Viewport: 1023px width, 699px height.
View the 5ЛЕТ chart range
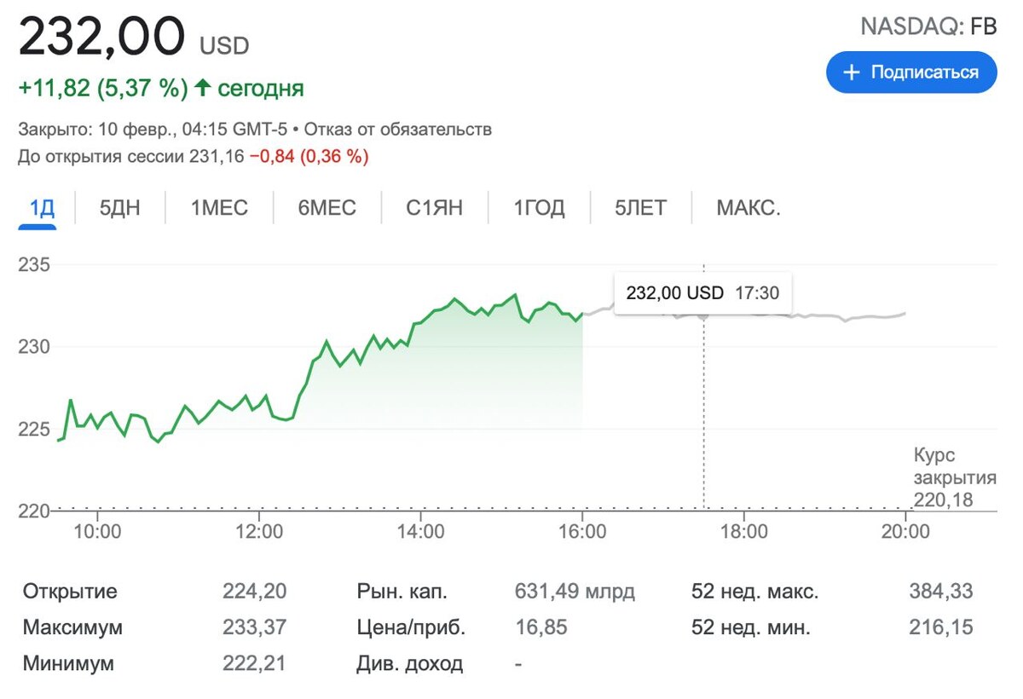tap(640, 207)
